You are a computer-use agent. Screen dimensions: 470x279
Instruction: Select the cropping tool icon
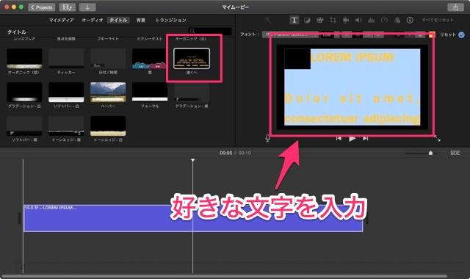(333, 20)
